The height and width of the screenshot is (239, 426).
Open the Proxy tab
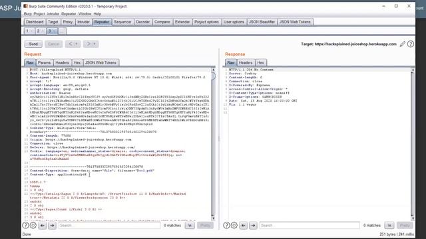(x=68, y=22)
